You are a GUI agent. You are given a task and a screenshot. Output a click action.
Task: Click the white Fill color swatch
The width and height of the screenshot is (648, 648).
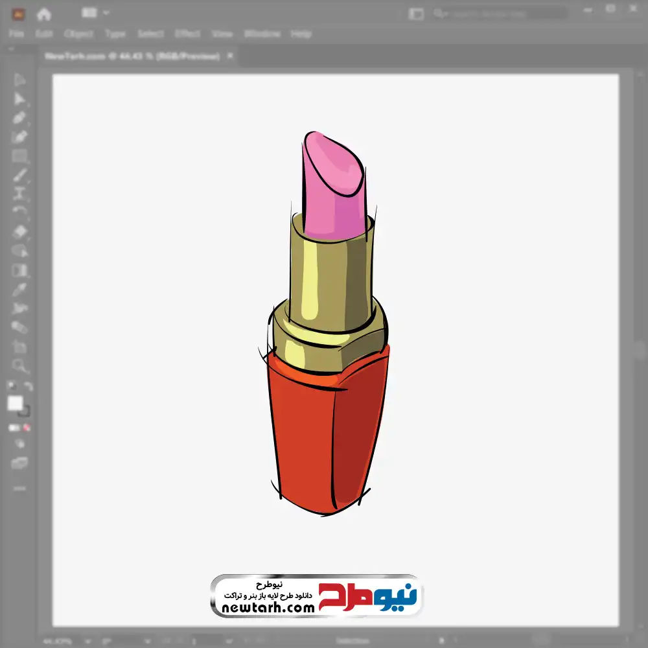coord(15,403)
